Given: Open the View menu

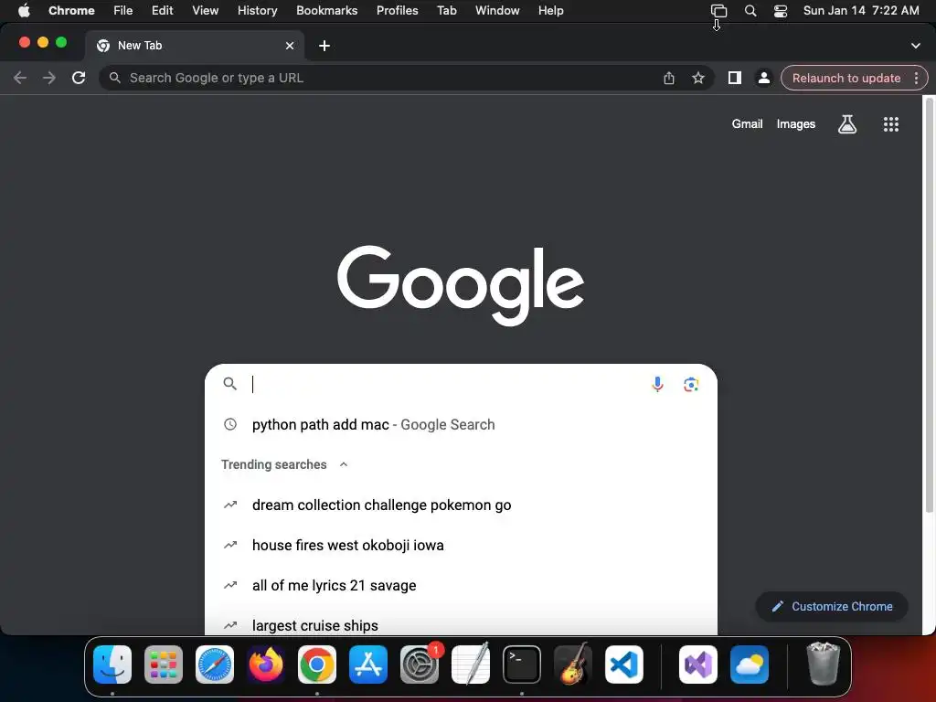Looking at the screenshot, I should 206,11.
